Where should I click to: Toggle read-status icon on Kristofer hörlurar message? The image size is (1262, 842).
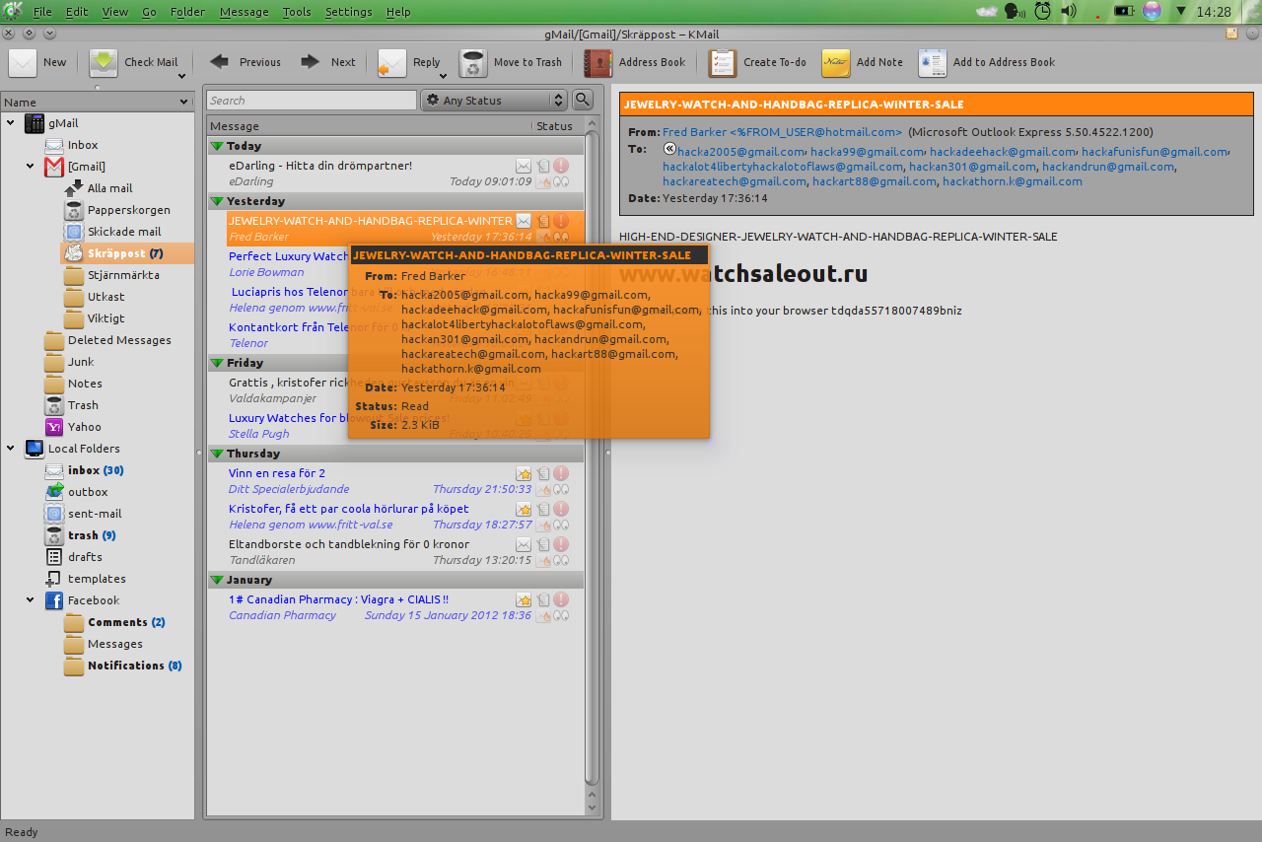[524, 509]
